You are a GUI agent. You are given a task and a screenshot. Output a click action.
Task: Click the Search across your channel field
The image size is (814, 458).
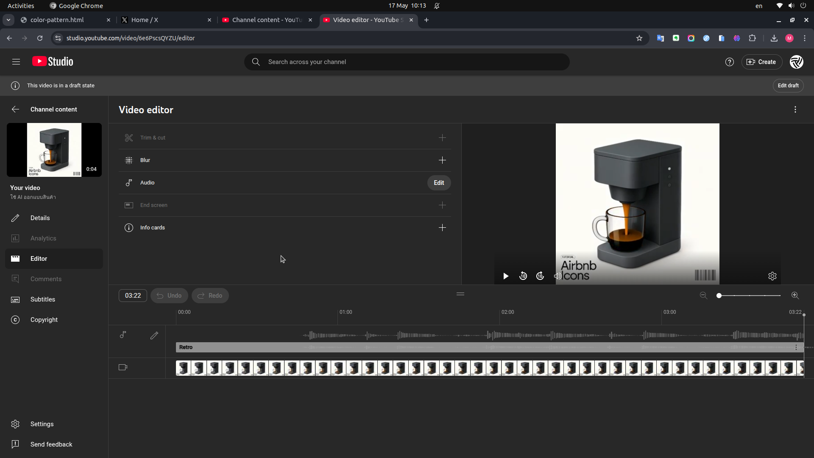pos(407,62)
